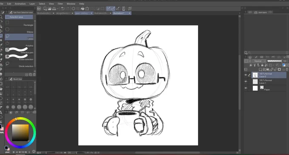Image resolution: width=289 pixels, height=155 pixels.
Task: Click the Open file folder icon
Action: click(x=50, y=9)
